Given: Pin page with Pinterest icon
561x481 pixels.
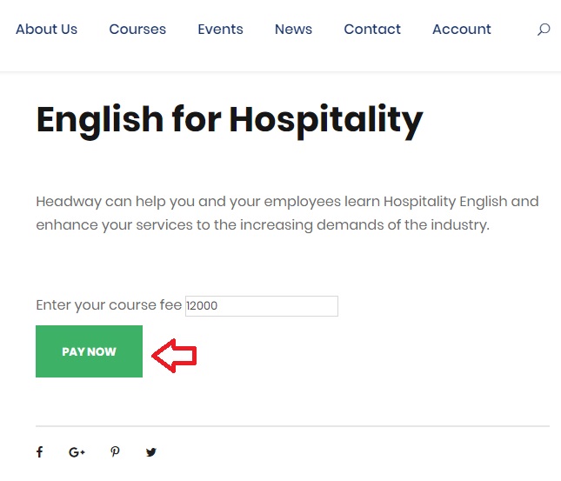Looking at the screenshot, I should point(115,452).
